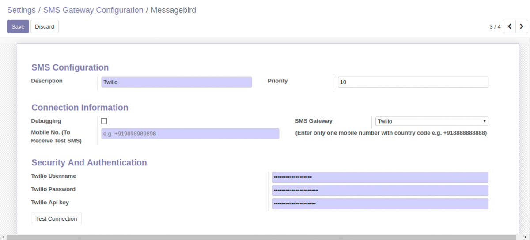Focus the Priority input field

tap(413, 82)
